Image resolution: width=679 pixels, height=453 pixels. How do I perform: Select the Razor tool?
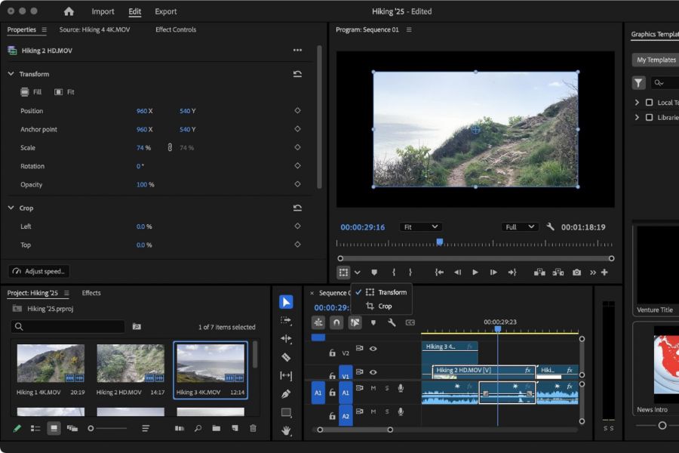pos(286,357)
